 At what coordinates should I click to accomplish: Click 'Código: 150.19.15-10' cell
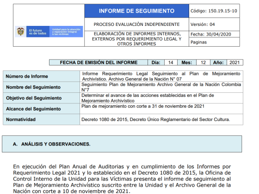coord(214,11)
